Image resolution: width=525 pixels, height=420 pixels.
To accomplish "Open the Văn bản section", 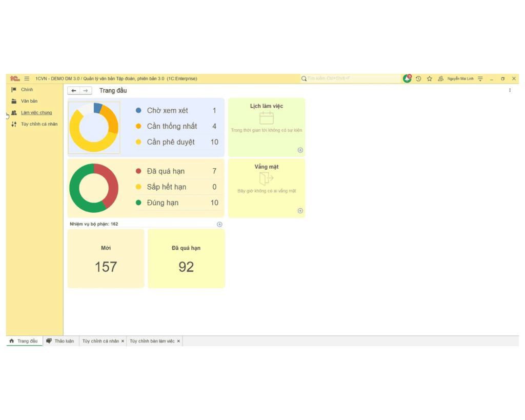I will coord(29,101).
